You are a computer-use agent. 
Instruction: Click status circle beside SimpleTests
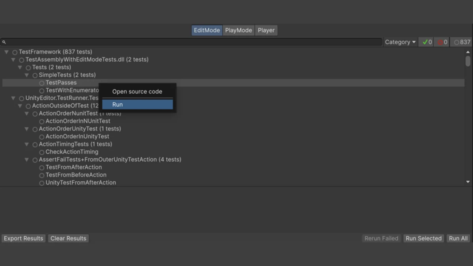tap(35, 75)
